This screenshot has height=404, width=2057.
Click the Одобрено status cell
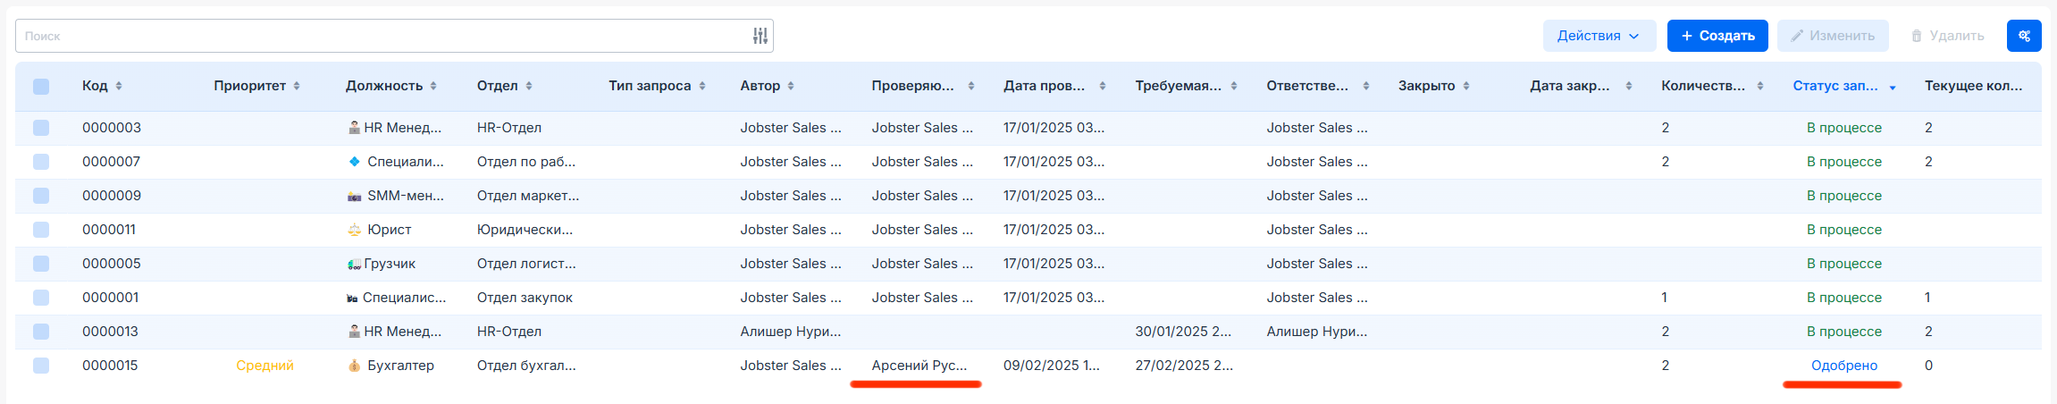point(1844,366)
